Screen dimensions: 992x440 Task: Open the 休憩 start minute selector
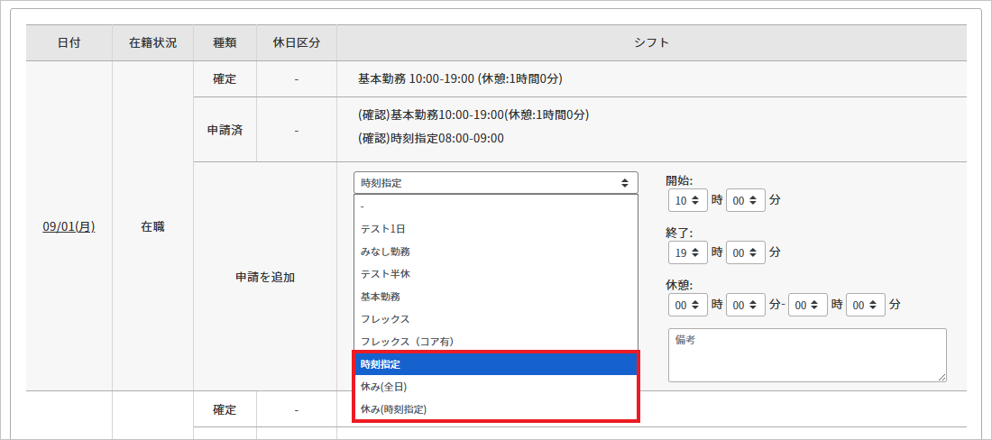[x=745, y=306]
